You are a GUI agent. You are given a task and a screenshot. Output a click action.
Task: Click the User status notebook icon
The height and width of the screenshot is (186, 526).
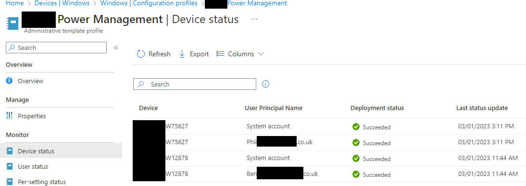point(10,167)
